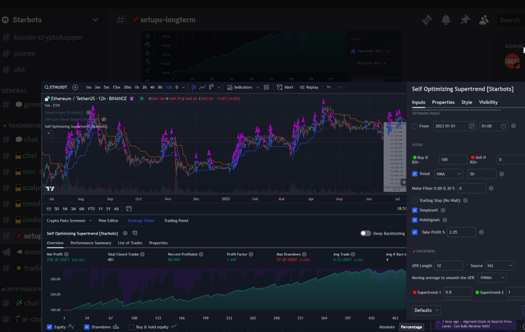Click the info icon beside Take Profit %
This screenshot has width=525, height=332.
(481, 232)
